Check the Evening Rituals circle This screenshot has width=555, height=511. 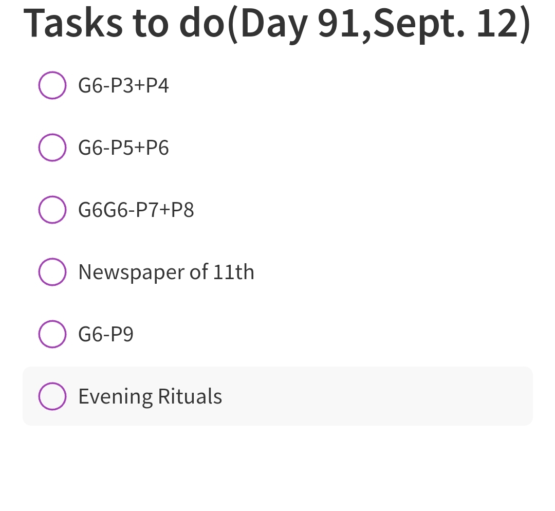coord(52,396)
